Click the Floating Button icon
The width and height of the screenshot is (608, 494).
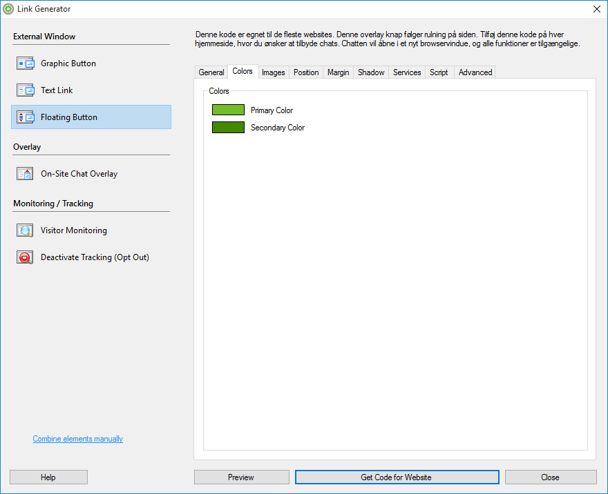[25, 117]
